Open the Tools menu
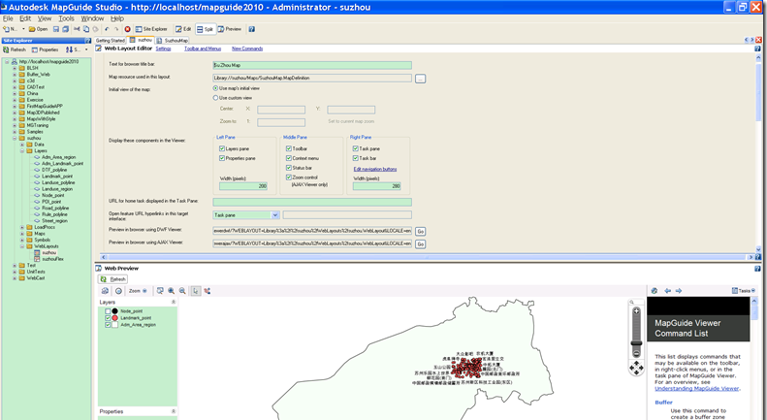This screenshot has width=767, height=420. [66, 18]
